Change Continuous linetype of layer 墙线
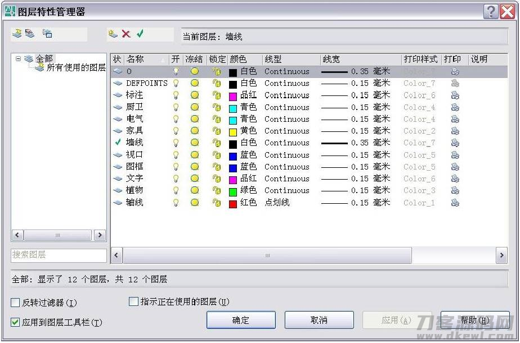Image resolution: width=520 pixels, height=343 pixels. pos(287,143)
